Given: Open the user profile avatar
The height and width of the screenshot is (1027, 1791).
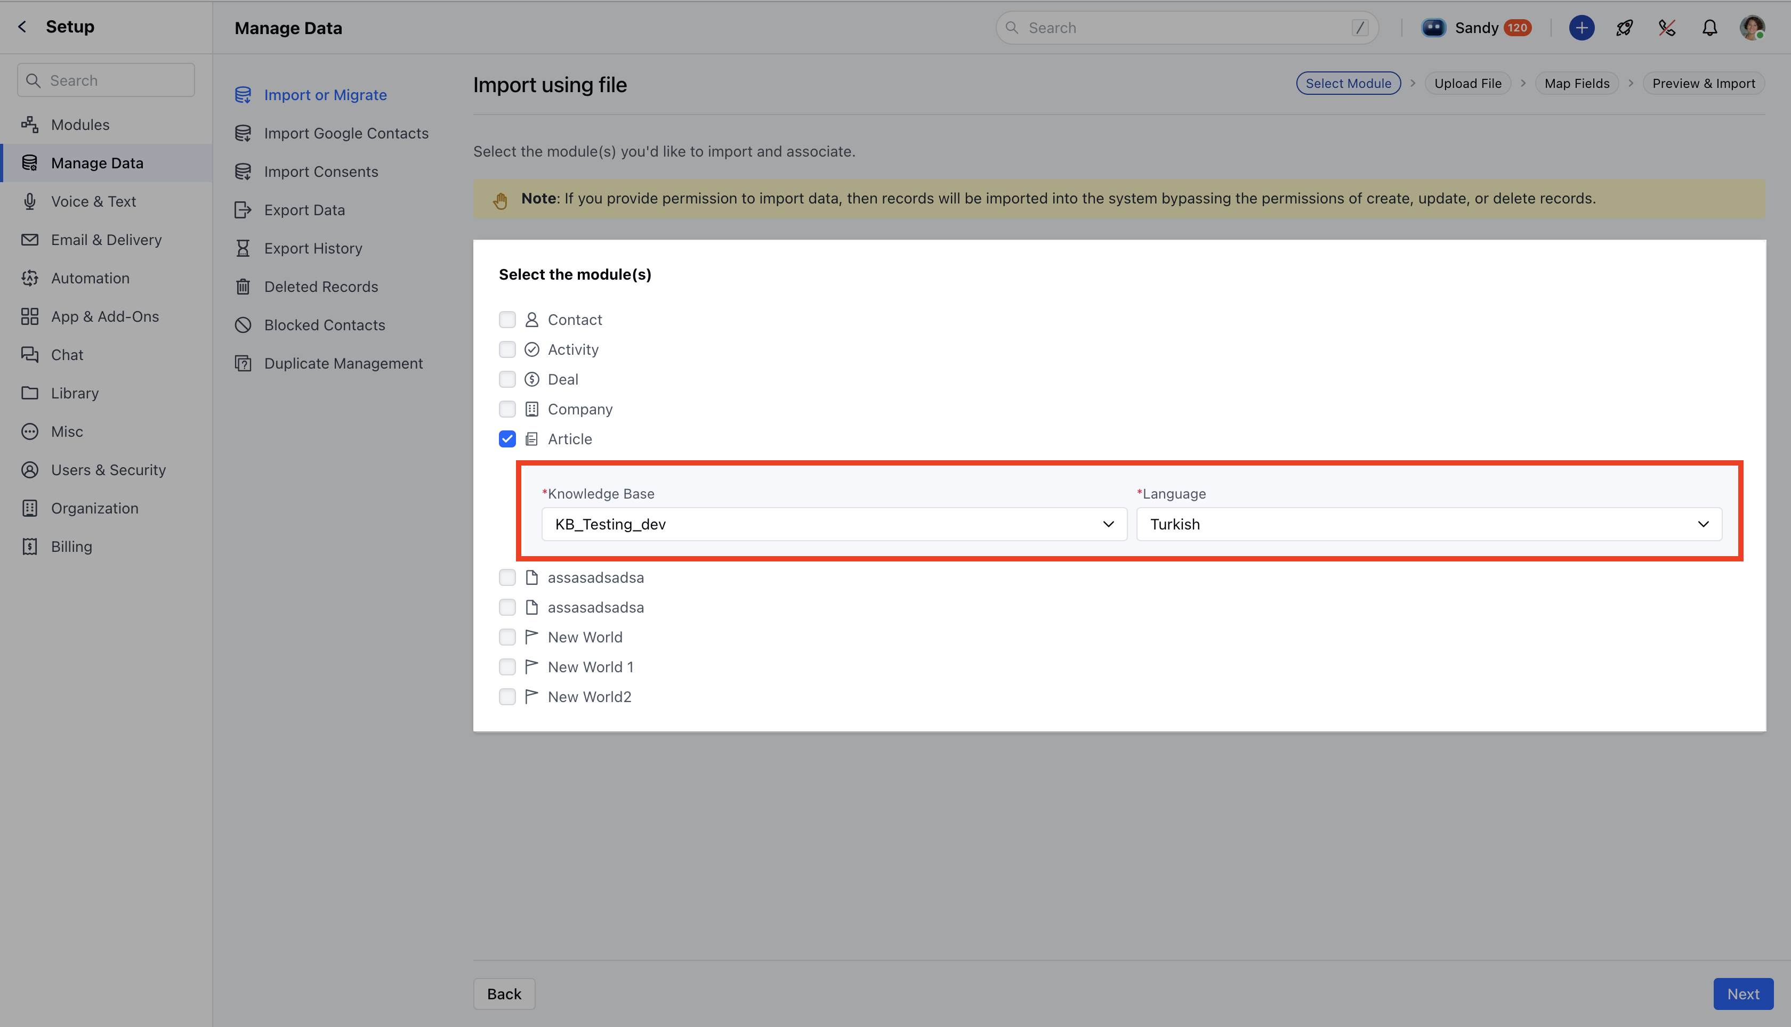Looking at the screenshot, I should coord(1752,28).
